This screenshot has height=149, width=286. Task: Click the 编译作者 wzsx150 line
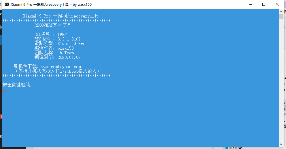pyautogui.click(x=54, y=48)
